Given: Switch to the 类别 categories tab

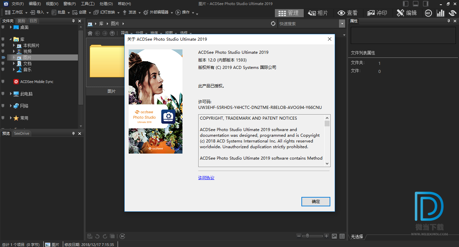Looking at the screenshot, I should click(x=22, y=21).
